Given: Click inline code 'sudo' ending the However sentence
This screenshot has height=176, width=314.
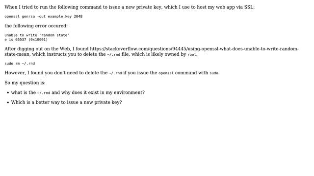Looking at the screenshot, I should 214,73.
